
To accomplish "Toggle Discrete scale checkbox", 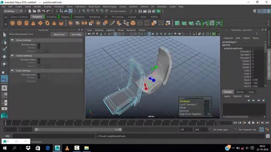I will tap(39, 75).
